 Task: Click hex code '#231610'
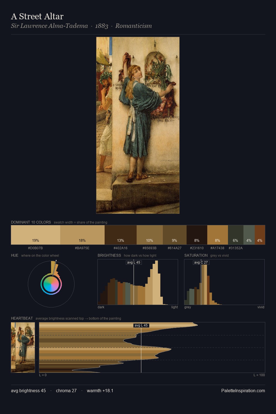197,248
